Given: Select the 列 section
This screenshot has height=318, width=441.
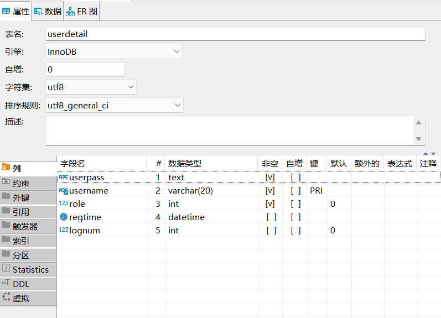Looking at the screenshot, I should (x=28, y=168).
